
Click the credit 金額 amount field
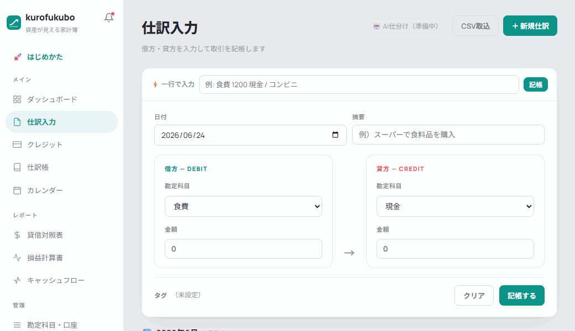(455, 249)
